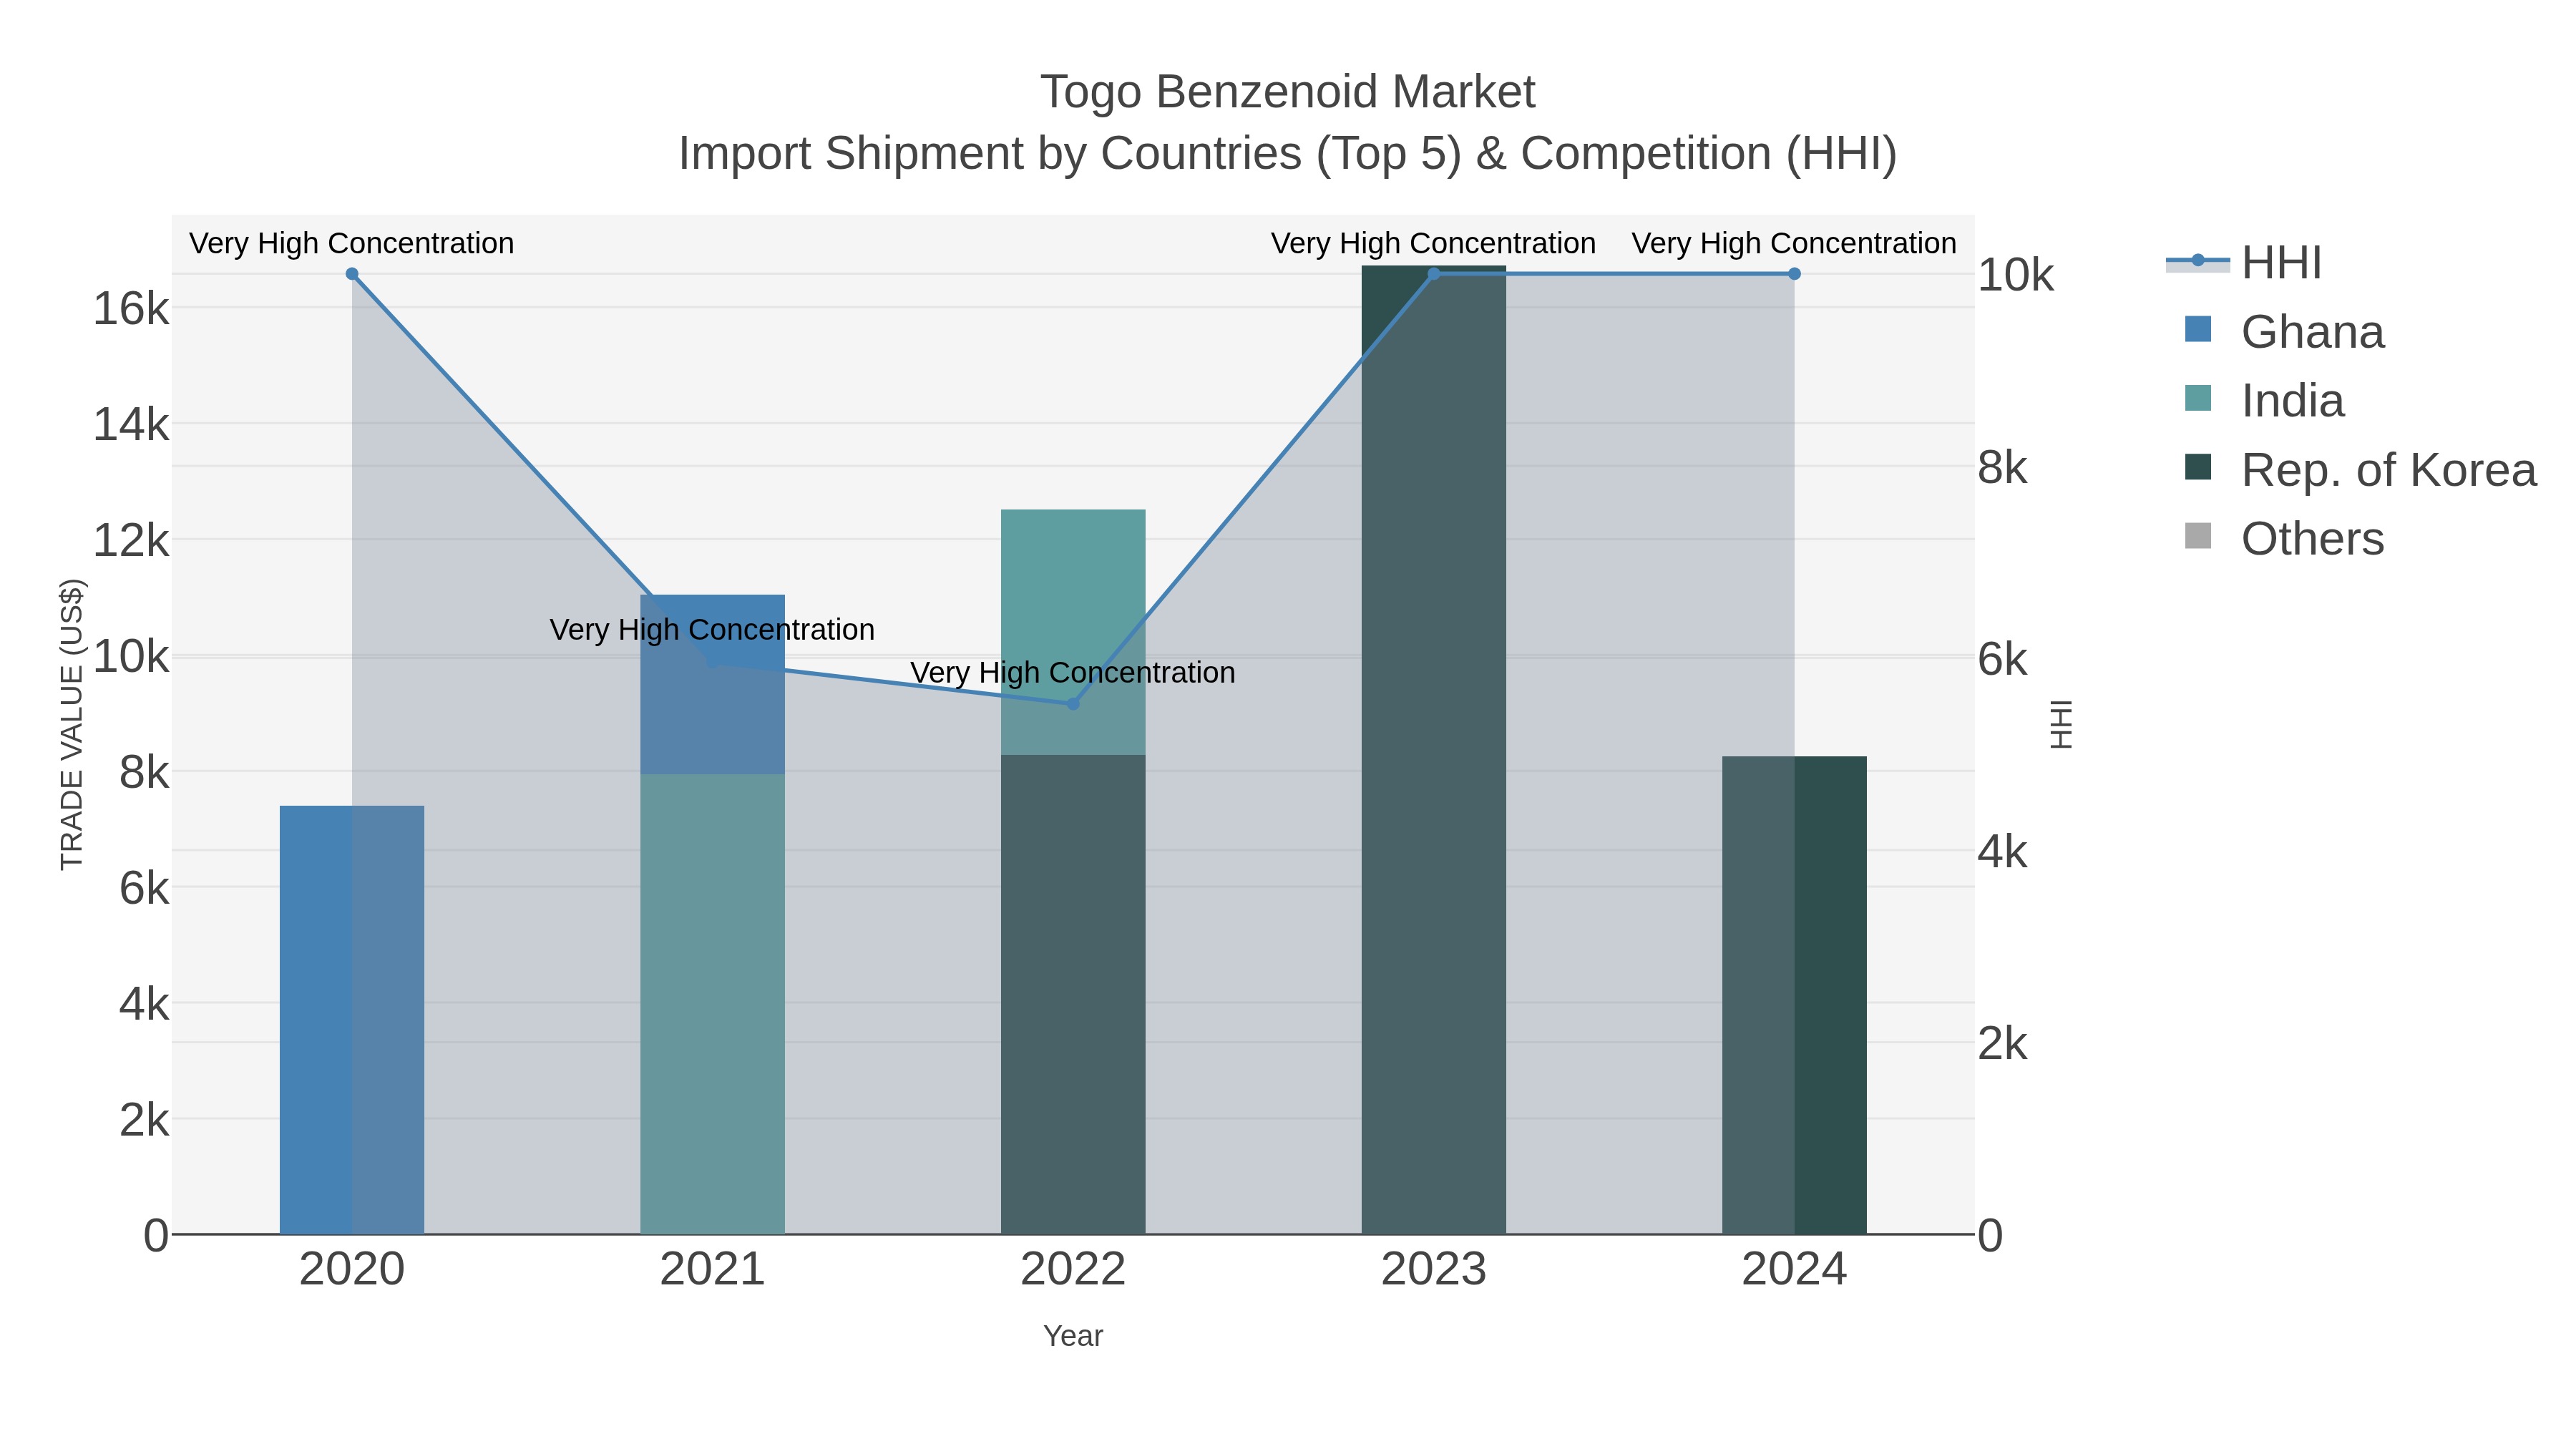The image size is (2576, 1449).
Task: Click the Year axis title
Action: pyautogui.click(x=1073, y=1336)
